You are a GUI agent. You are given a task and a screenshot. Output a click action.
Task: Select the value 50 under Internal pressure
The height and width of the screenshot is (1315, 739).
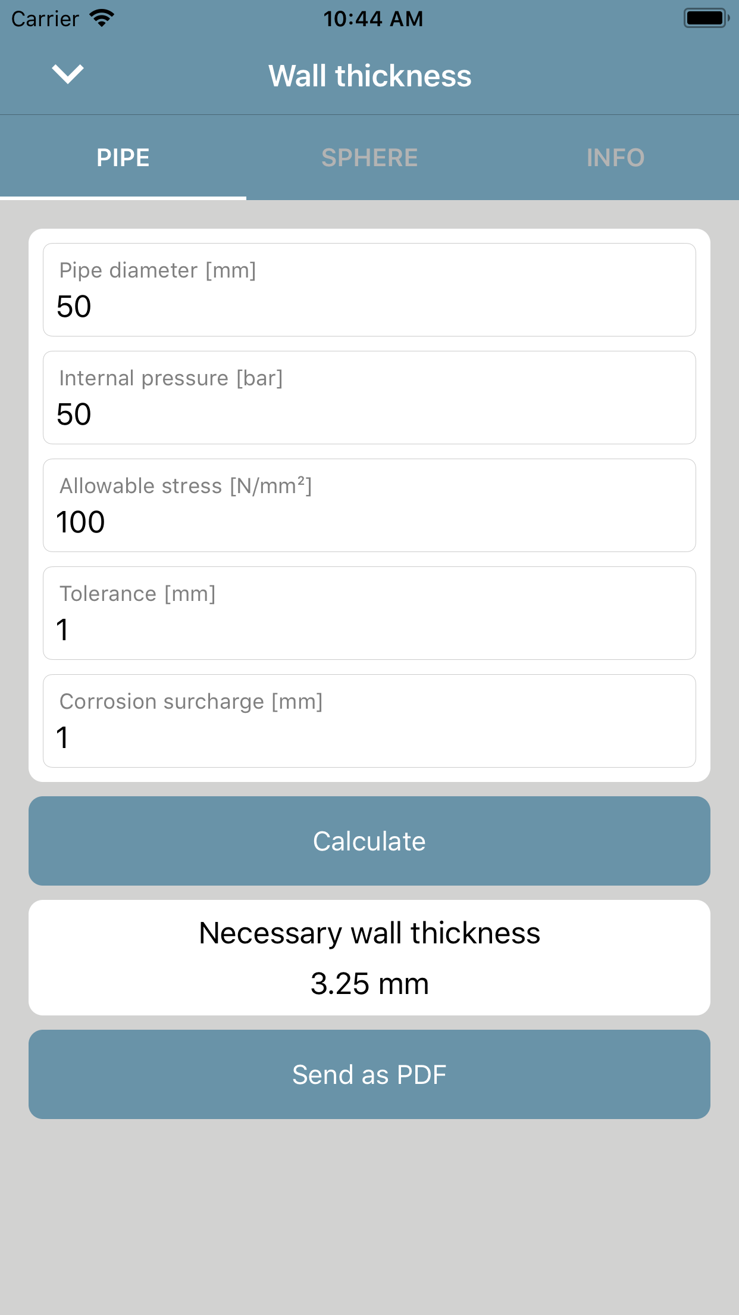pos(74,415)
